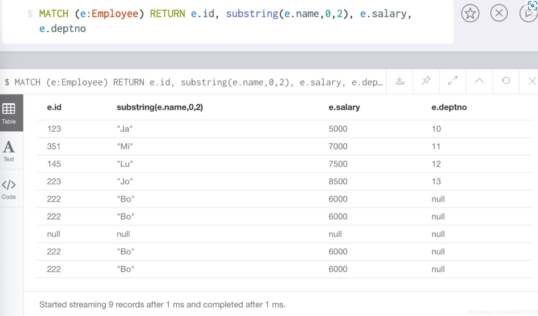Click name cell "Jo"

(x=125, y=181)
